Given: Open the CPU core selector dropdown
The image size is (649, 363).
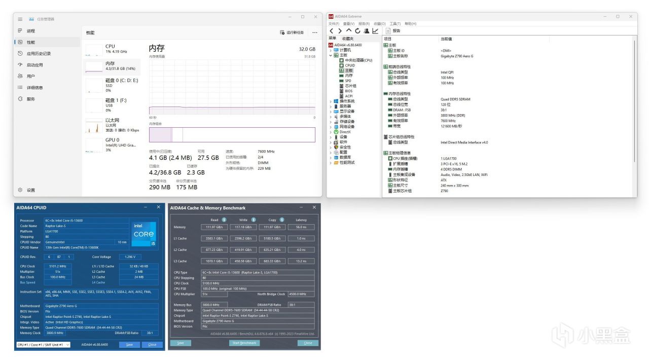Looking at the screenshot, I should 43,345.
